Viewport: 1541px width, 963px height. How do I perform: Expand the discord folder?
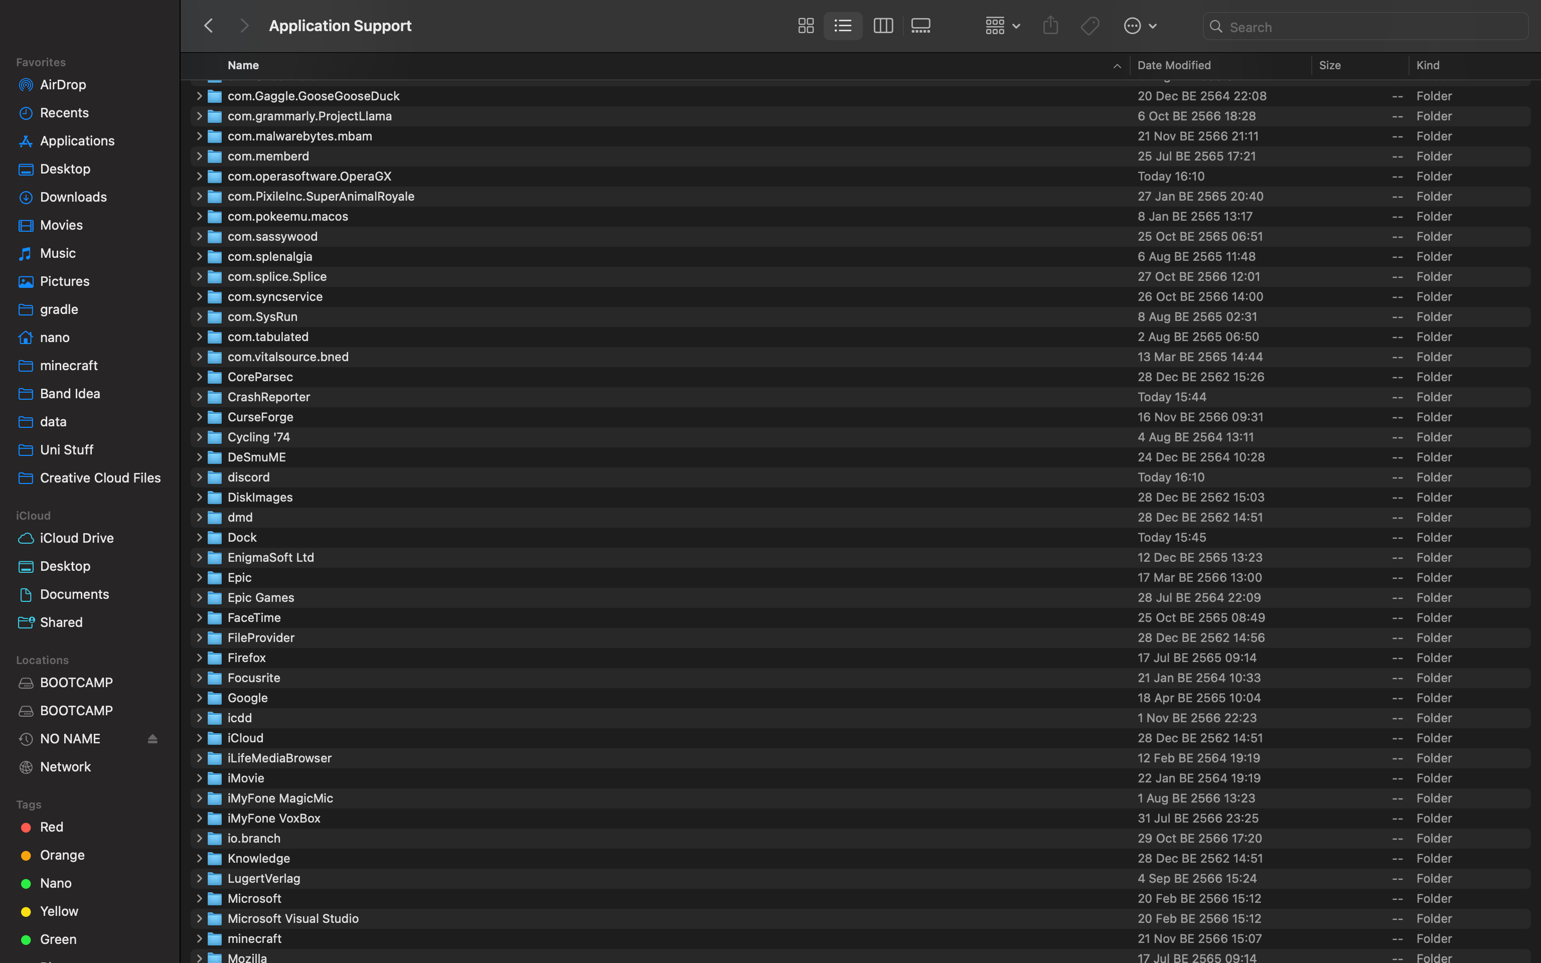click(199, 477)
